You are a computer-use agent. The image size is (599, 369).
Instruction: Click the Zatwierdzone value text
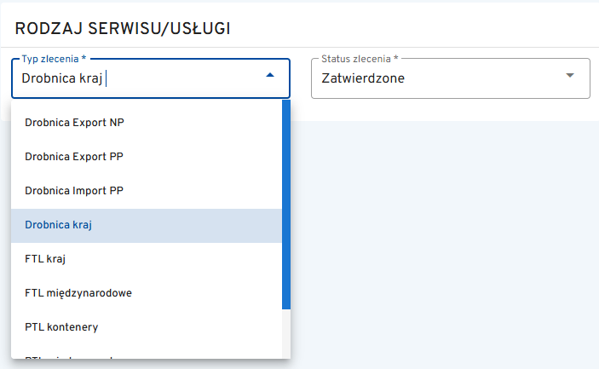coord(363,78)
